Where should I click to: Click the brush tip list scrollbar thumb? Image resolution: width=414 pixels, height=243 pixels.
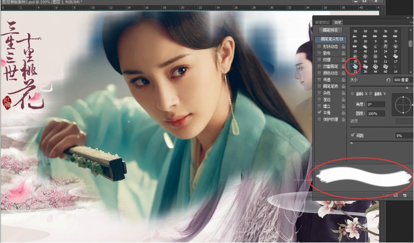(411, 43)
